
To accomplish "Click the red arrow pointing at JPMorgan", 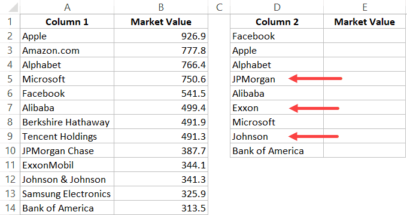I will click(315, 78).
